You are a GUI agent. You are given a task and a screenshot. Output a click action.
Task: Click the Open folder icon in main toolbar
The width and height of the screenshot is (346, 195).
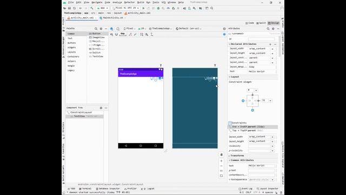[x=65, y=8]
